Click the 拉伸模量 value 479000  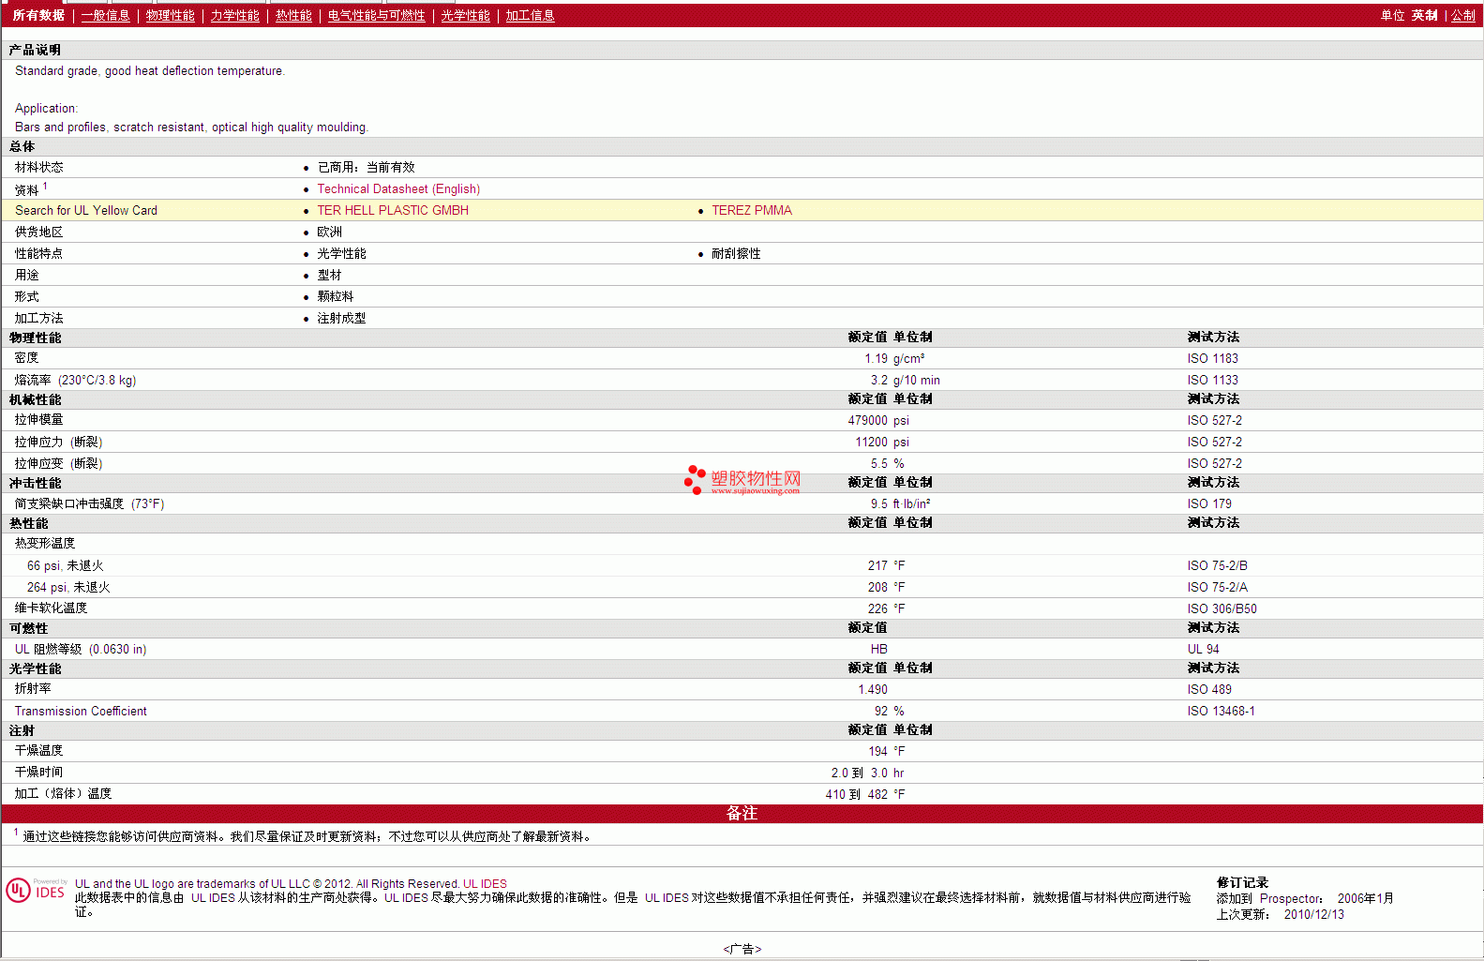(867, 420)
